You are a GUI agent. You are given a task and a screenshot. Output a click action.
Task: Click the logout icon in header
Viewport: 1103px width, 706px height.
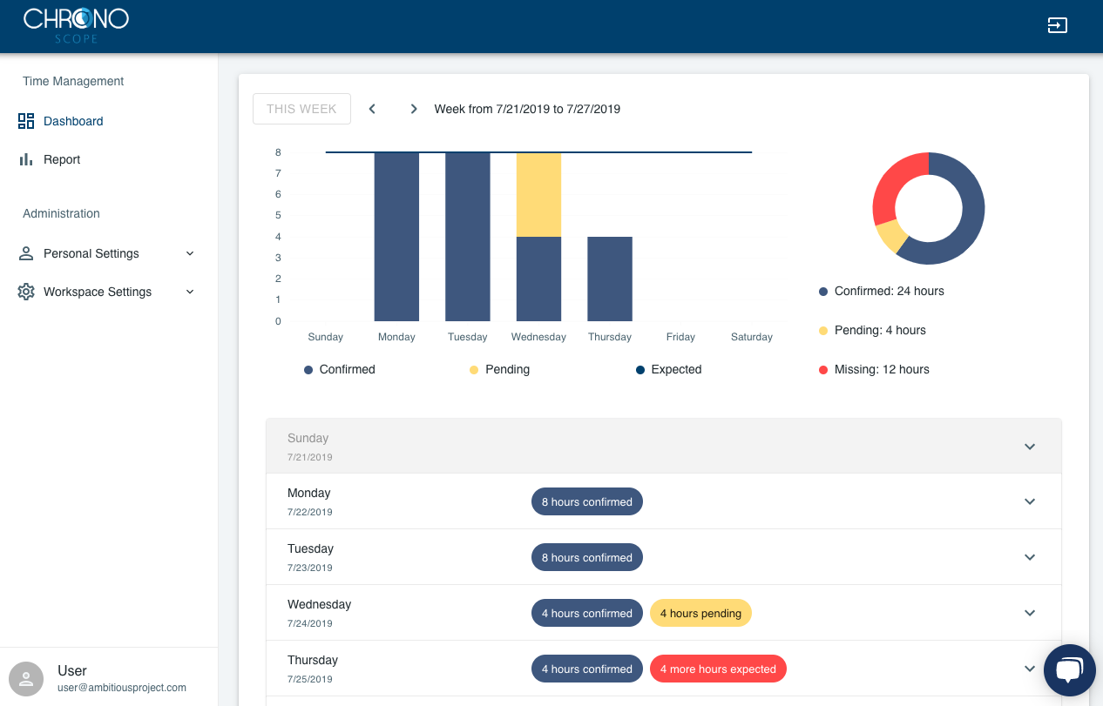click(x=1057, y=25)
